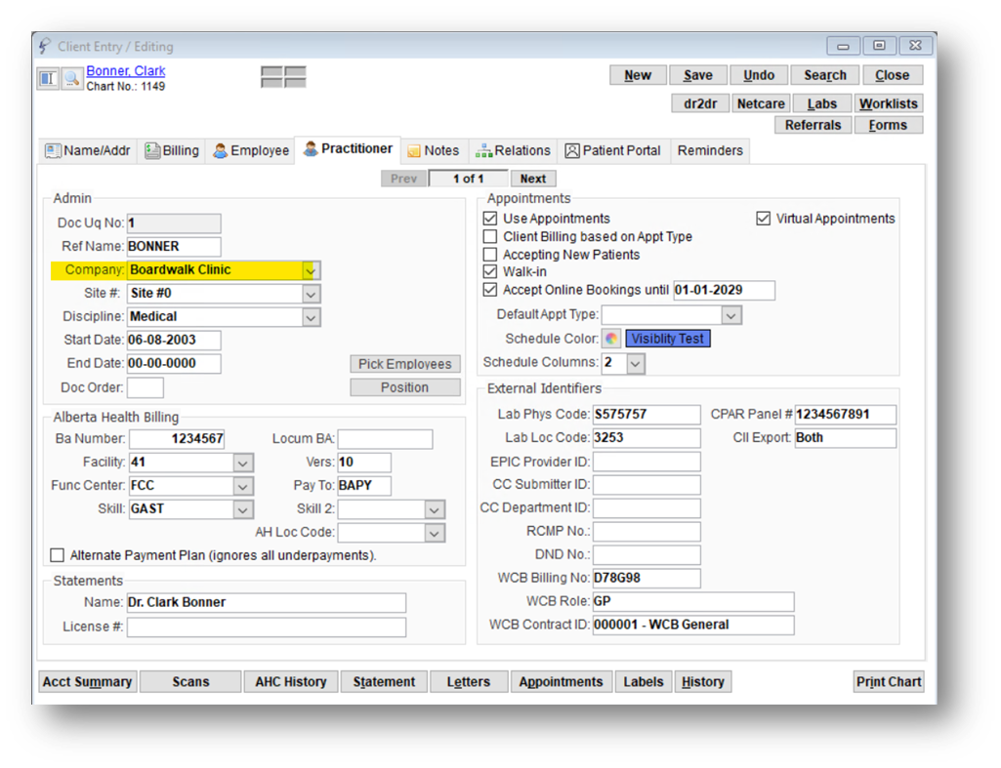Click the Notes tab icon
Screen dimensions: 1001x768
tap(414, 151)
